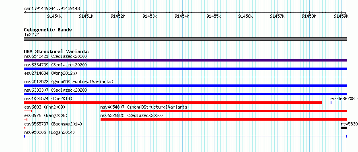Click esv3976 (Wang2008) label
This screenshot has height=152, width=358.
tap(46, 115)
